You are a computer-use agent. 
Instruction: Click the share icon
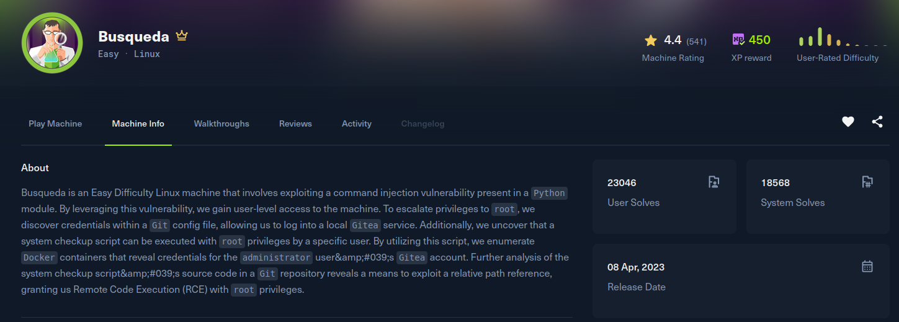coord(877,122)
